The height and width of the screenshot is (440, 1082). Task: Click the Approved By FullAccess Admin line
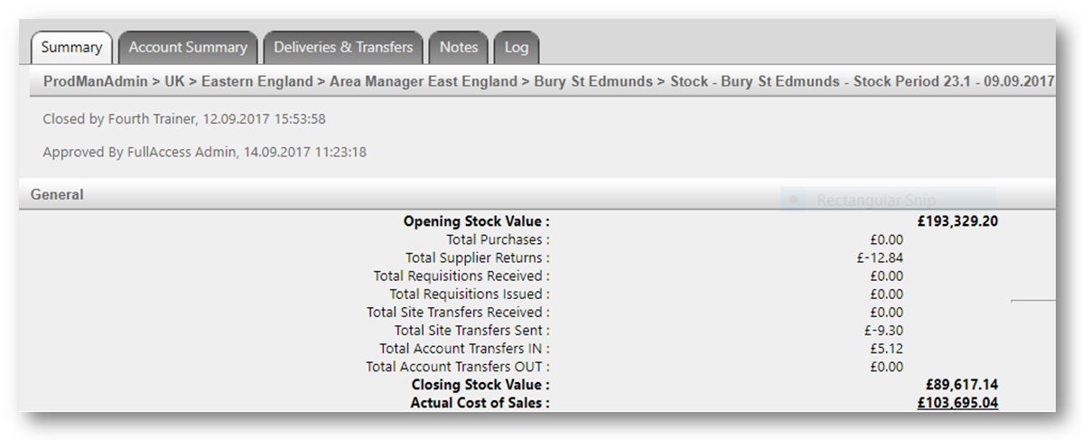[x=204, y=153]
